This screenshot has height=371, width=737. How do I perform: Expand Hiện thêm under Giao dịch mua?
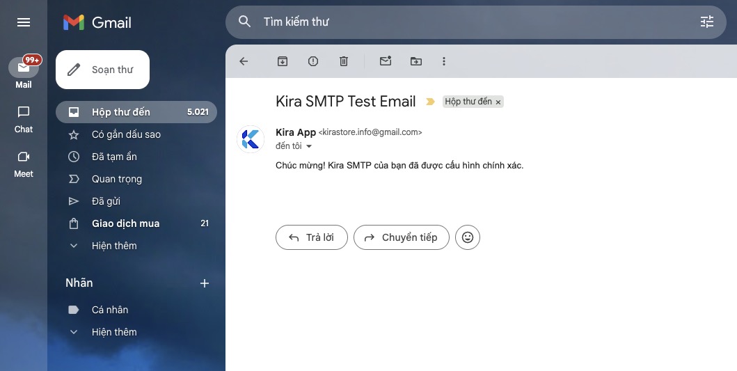(113, 246)
